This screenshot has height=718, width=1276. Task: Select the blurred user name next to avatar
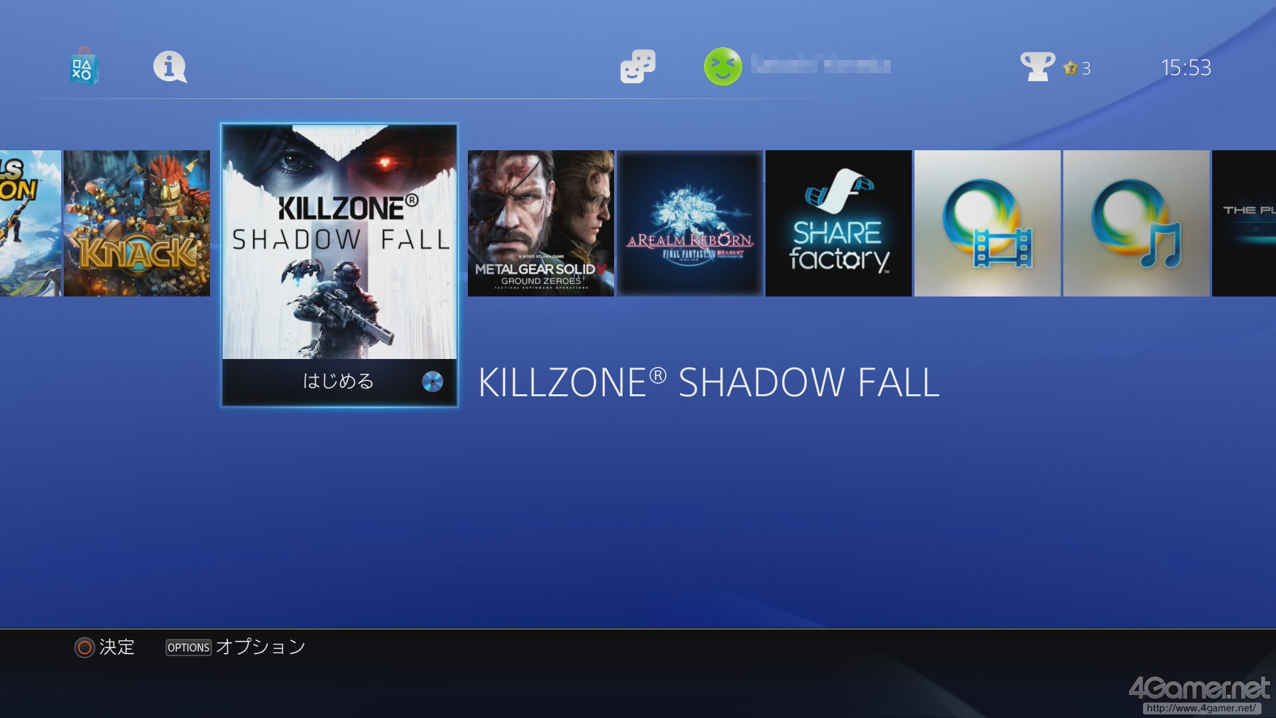click(x=821, y=65)
